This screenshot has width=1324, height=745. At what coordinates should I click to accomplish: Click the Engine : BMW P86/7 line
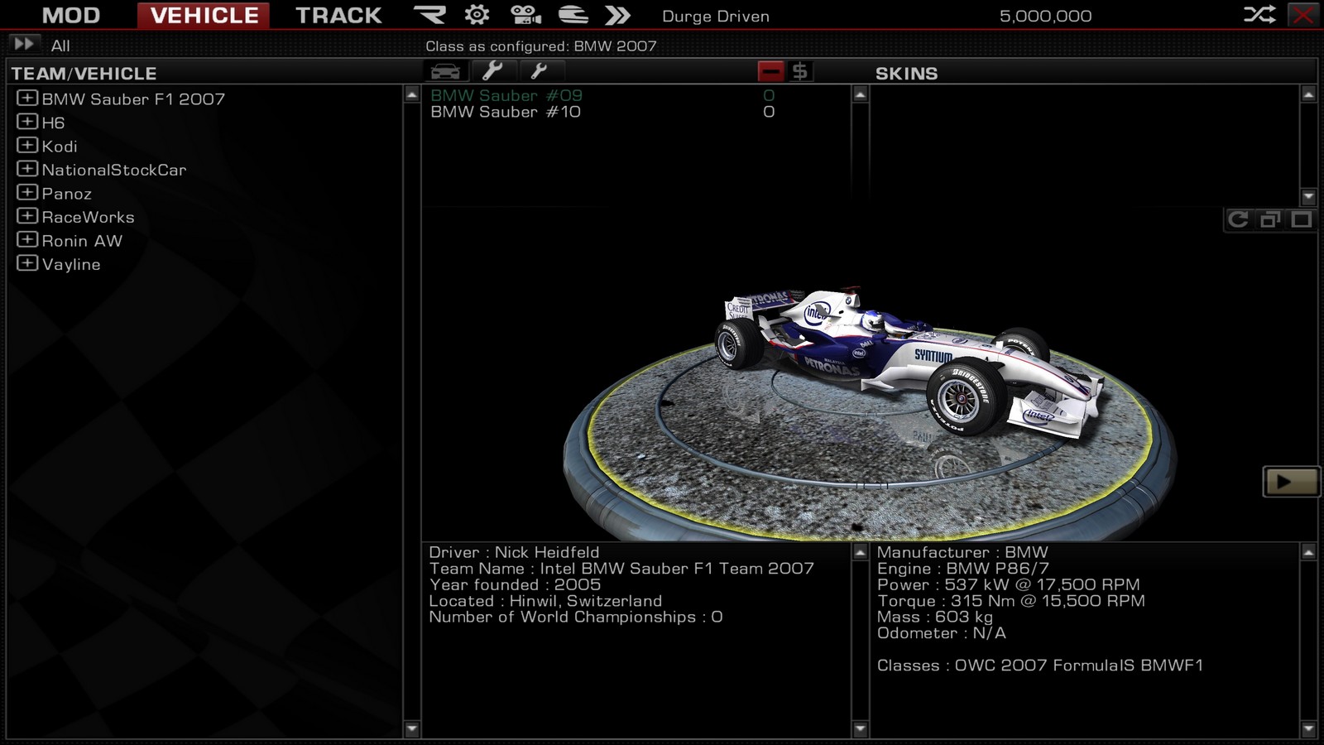coord(963,569)
